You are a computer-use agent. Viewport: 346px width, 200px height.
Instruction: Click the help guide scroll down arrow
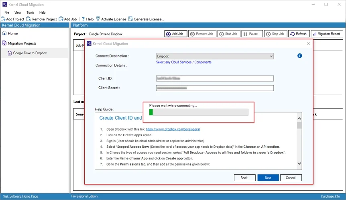(x=299, y=163)
